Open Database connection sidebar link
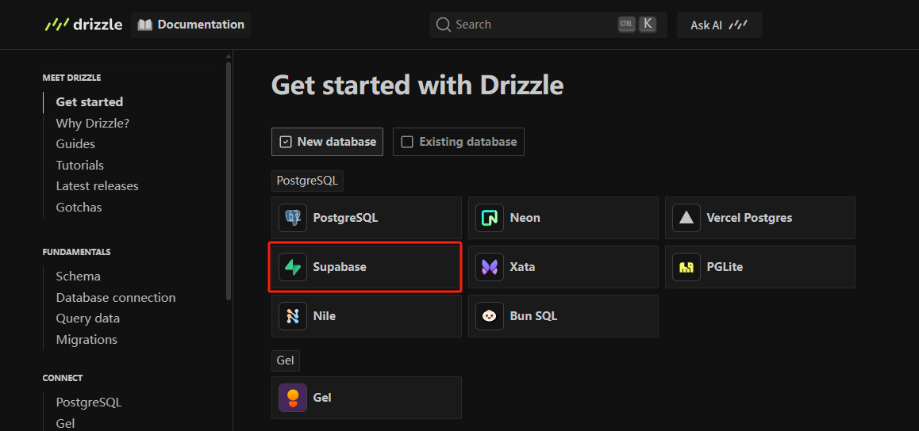The width and height of the screenshot is (919, 431). pos(116,298)
